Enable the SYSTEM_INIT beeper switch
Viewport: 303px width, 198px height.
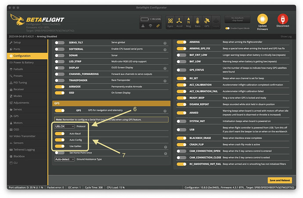point(181,121)
